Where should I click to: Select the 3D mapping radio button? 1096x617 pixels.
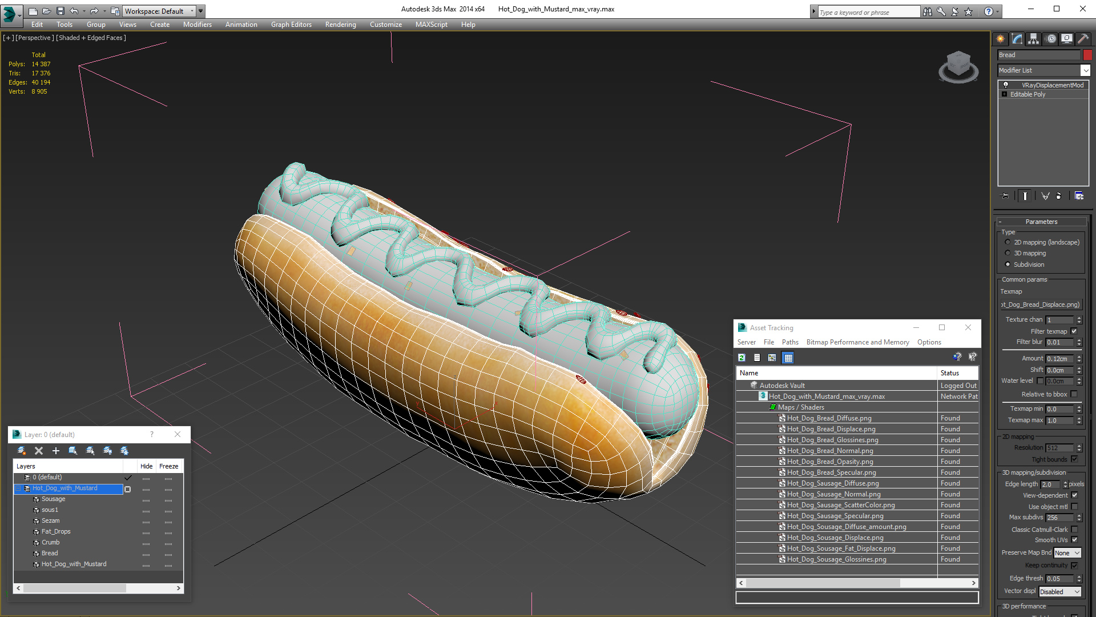click(1008, 253)
